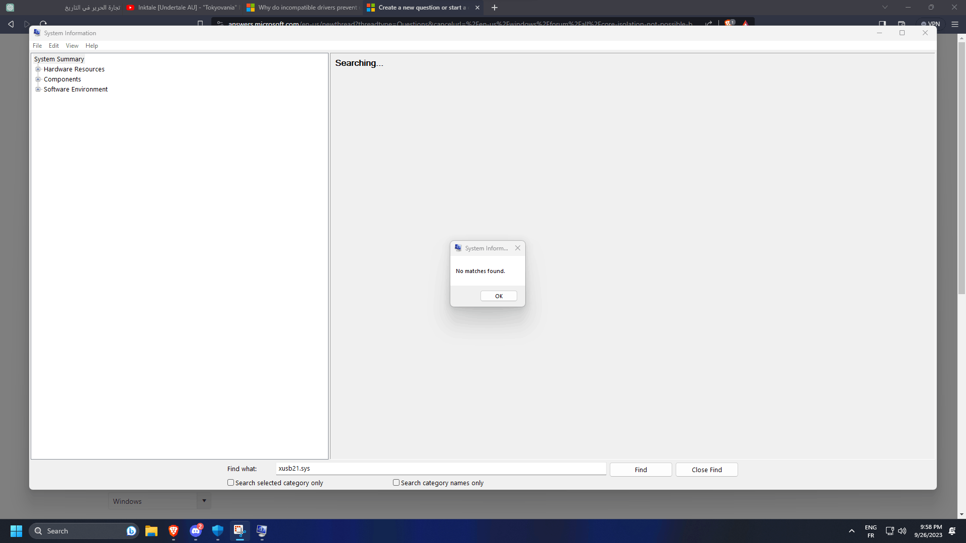Open Discord from the taskbar
The height and width of the screenshot is (543, 966).
pos(196,531)
